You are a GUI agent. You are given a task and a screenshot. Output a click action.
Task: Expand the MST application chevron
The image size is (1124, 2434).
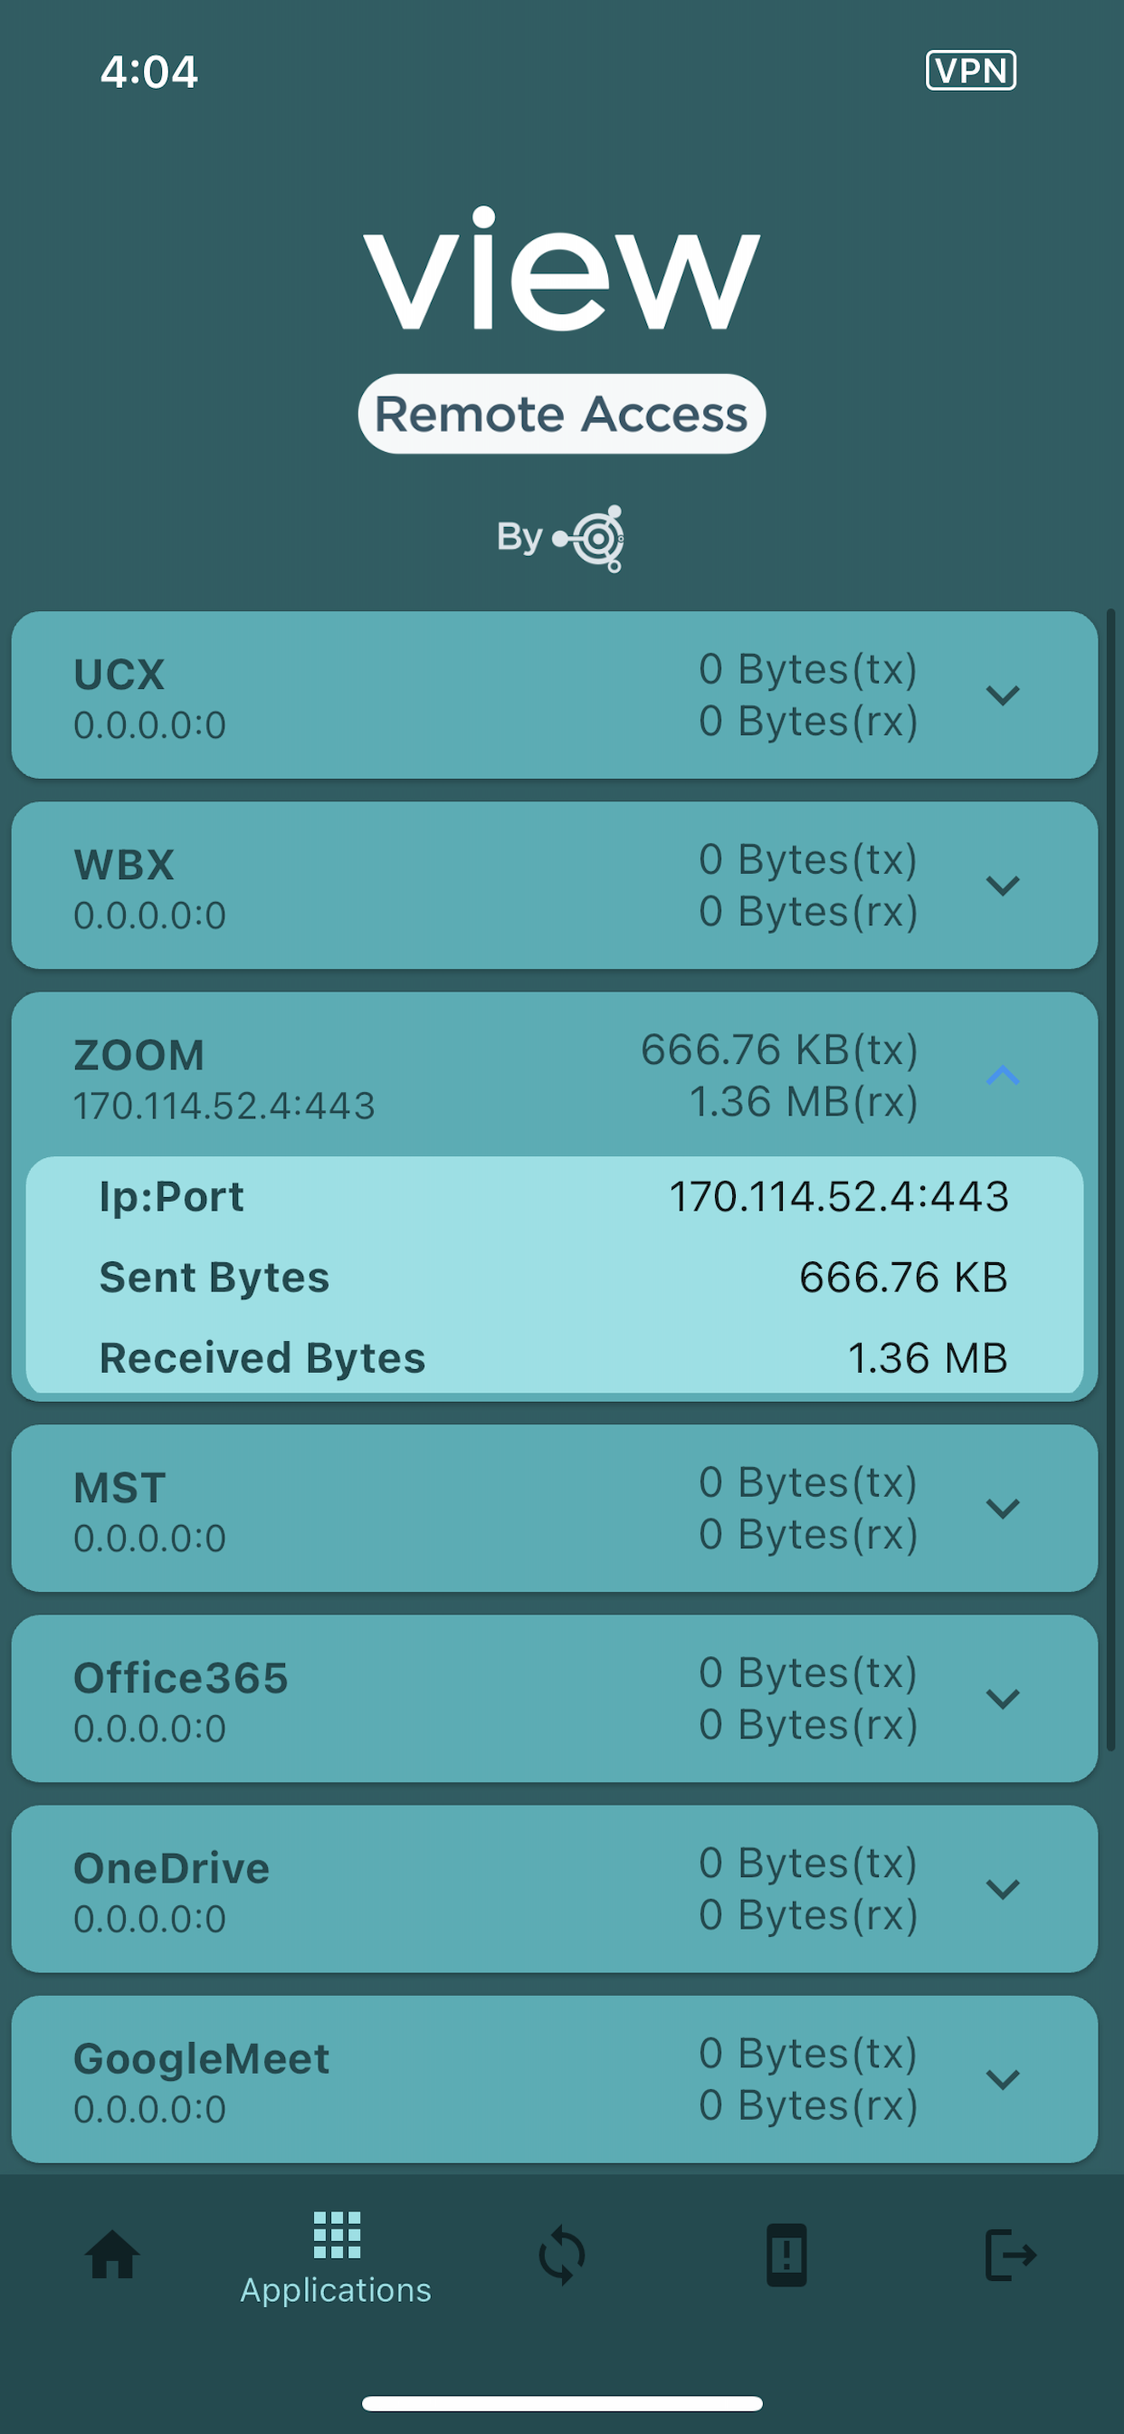[1002, 1508]
